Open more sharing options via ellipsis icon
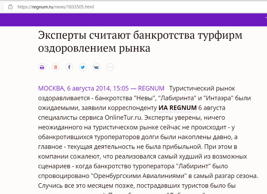The height and width of the screenshot is (194, 267). 110,67
